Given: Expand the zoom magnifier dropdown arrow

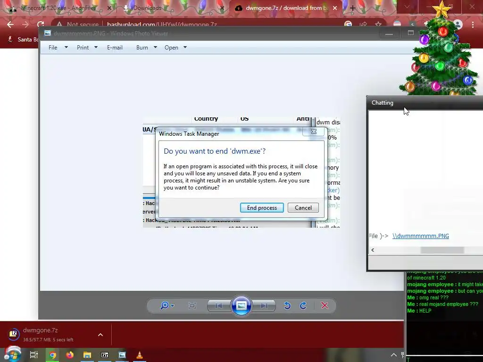Looking at the screenshot, I should [x=173, y=305].
